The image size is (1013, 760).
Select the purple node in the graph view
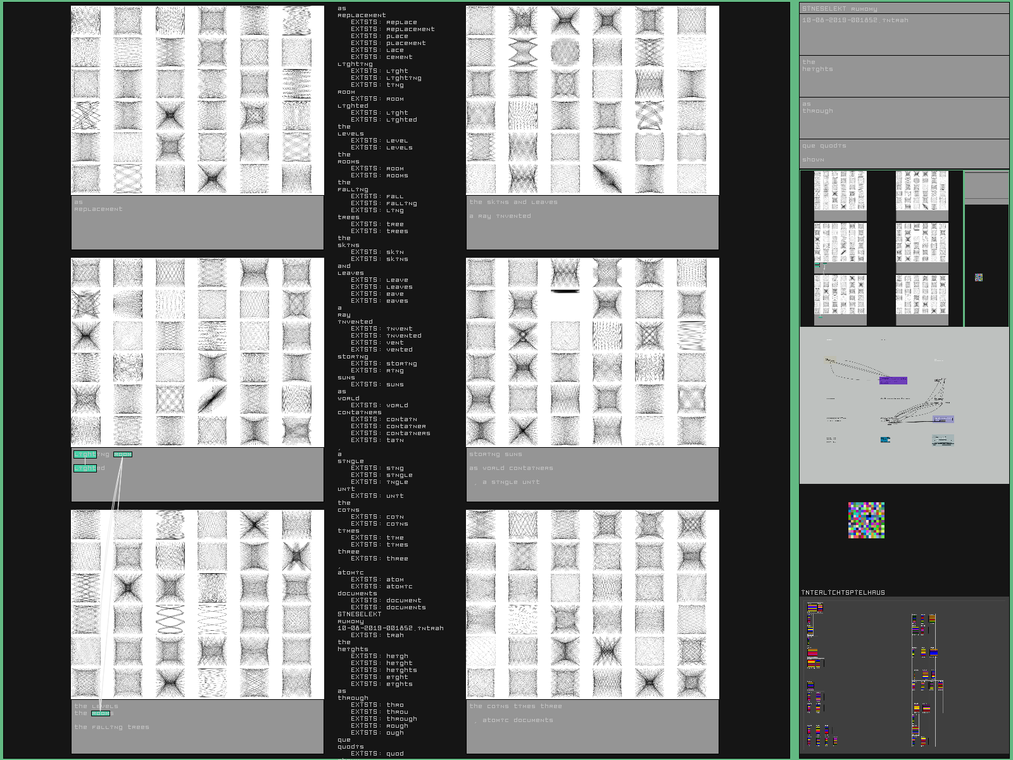(x=893, y=381)
